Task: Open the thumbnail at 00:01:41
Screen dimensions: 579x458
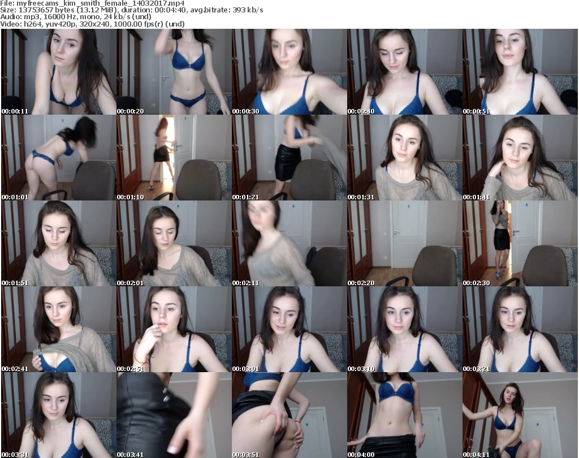Action: (520, 158)
